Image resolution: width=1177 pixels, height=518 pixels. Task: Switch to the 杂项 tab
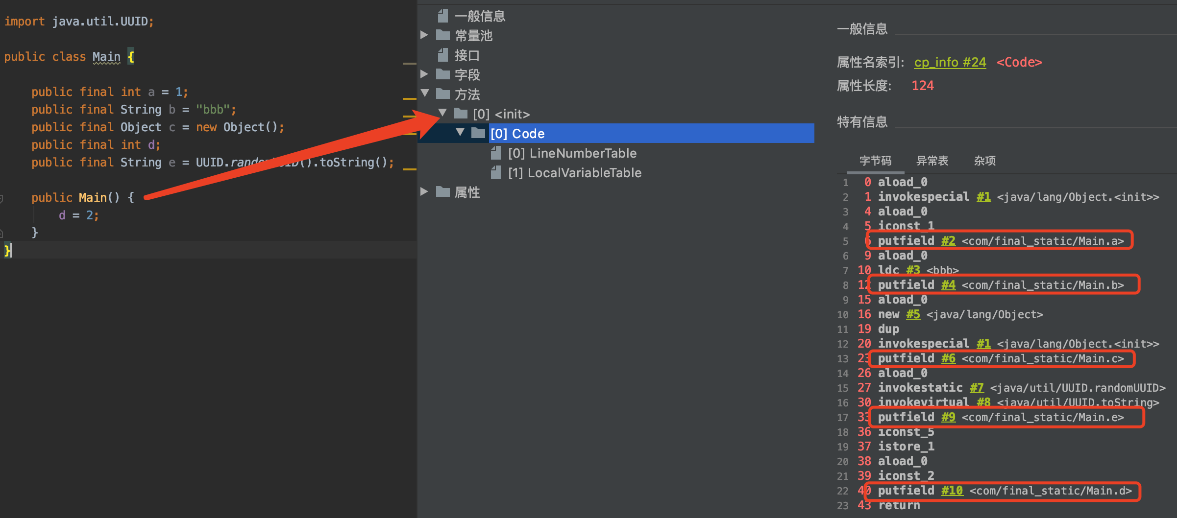(x=984, y=161)
